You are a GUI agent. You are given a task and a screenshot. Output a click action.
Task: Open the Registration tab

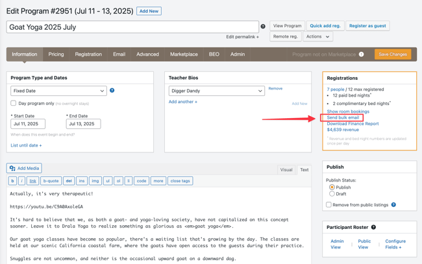coord(88,54)
